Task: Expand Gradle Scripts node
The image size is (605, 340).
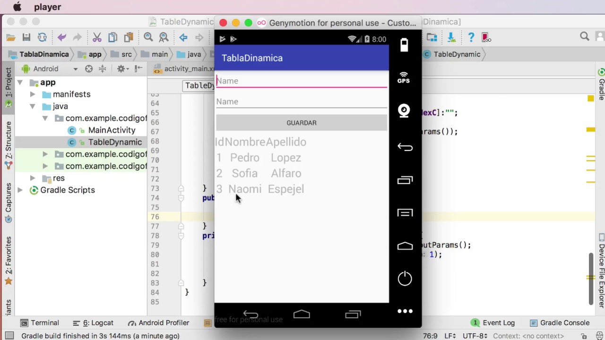Action: tap(20, 190)
